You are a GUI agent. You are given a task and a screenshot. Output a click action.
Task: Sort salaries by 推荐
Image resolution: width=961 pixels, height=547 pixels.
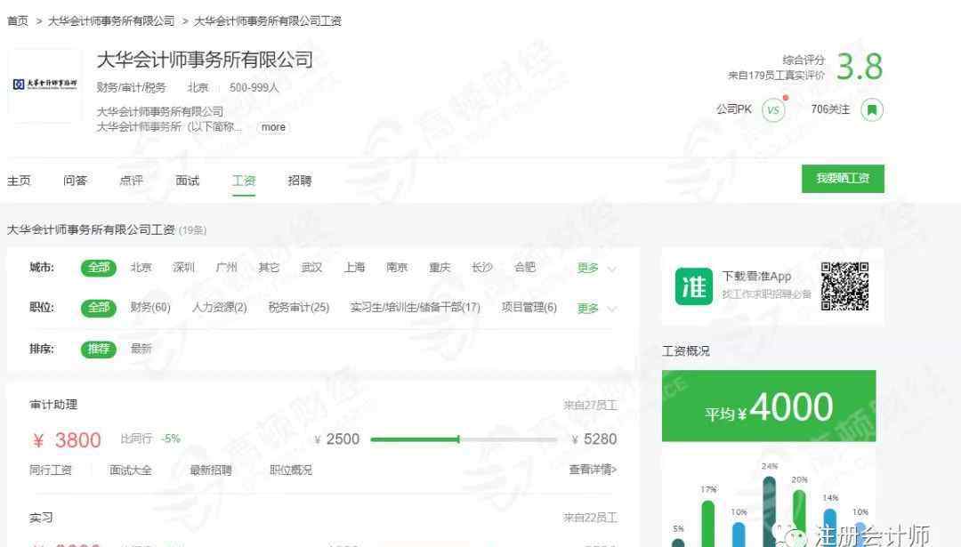(x=99, y=350)
